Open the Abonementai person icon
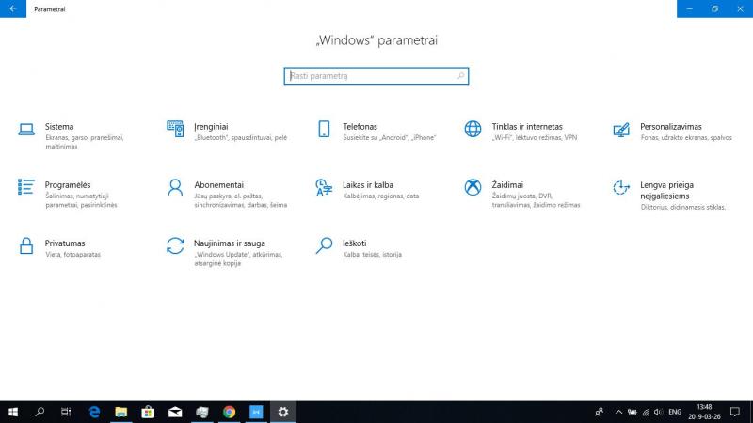Viewport: 753px width, 423px height. (175, 187)
